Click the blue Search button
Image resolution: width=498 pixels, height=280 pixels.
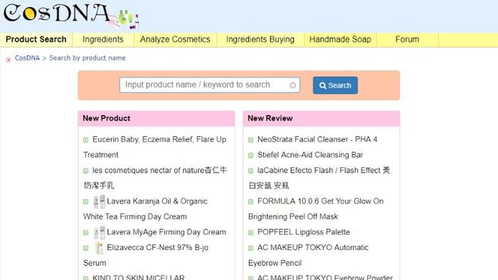[x=335, y=85]
